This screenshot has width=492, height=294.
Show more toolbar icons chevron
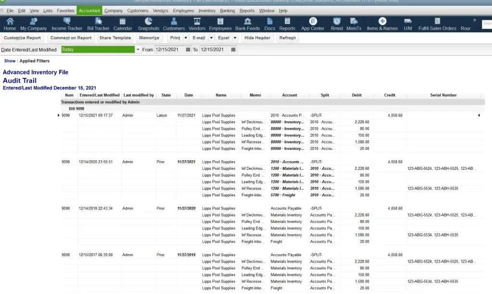click(x=474, y=20)
